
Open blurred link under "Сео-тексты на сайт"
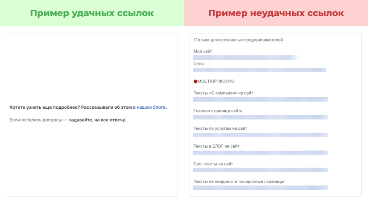click(260, 170)
